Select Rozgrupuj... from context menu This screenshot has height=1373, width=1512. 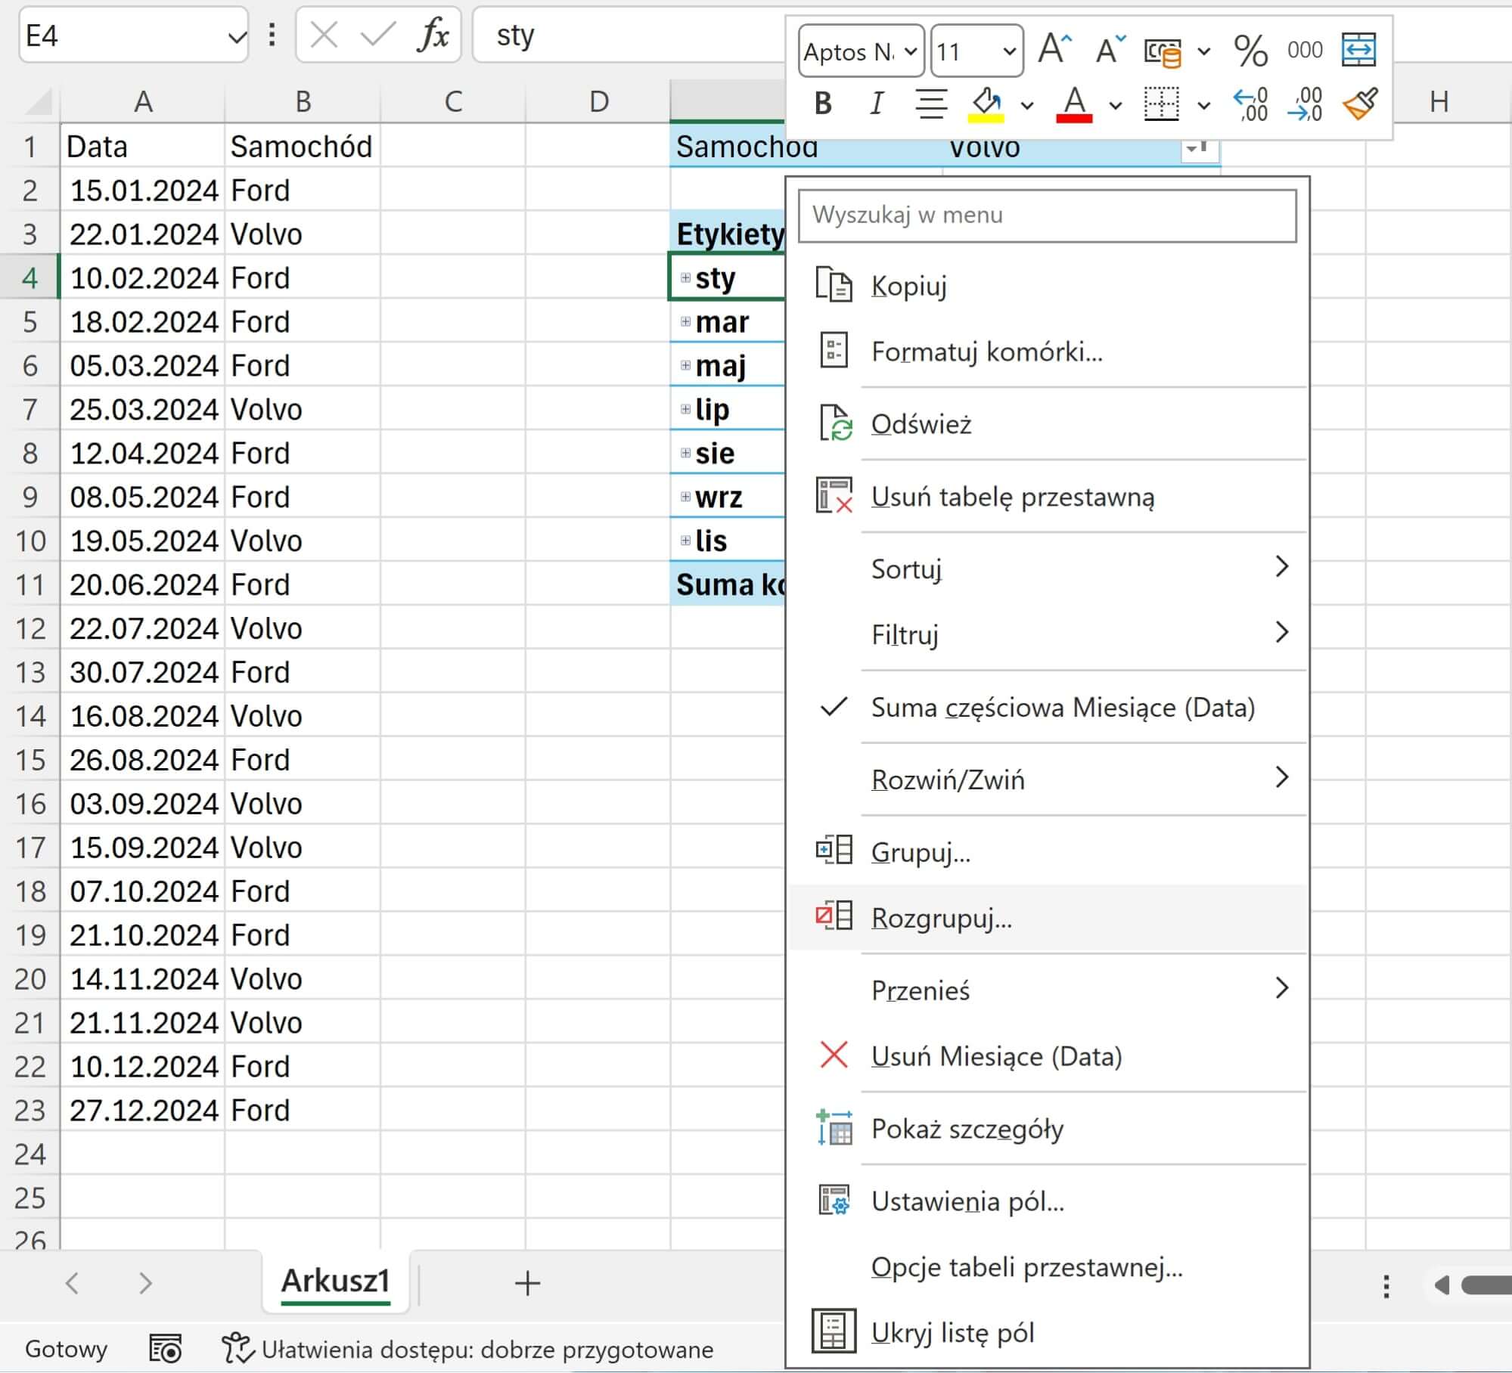click(941, 918)
